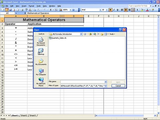The width and height of the screenshot is (160, 120).
Task: Select the Quarterly_Sales.xls file
Action: pos(58,38)
